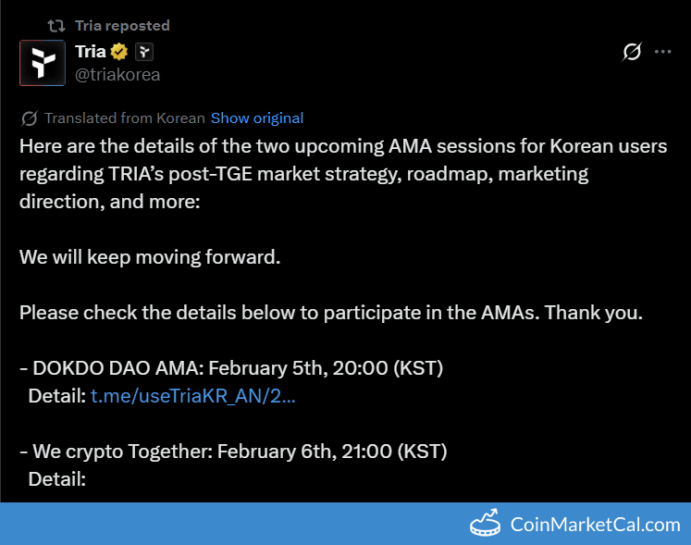Open the three-dot more options menu
This screenshot has height=545, width=691.
(662, 52)
